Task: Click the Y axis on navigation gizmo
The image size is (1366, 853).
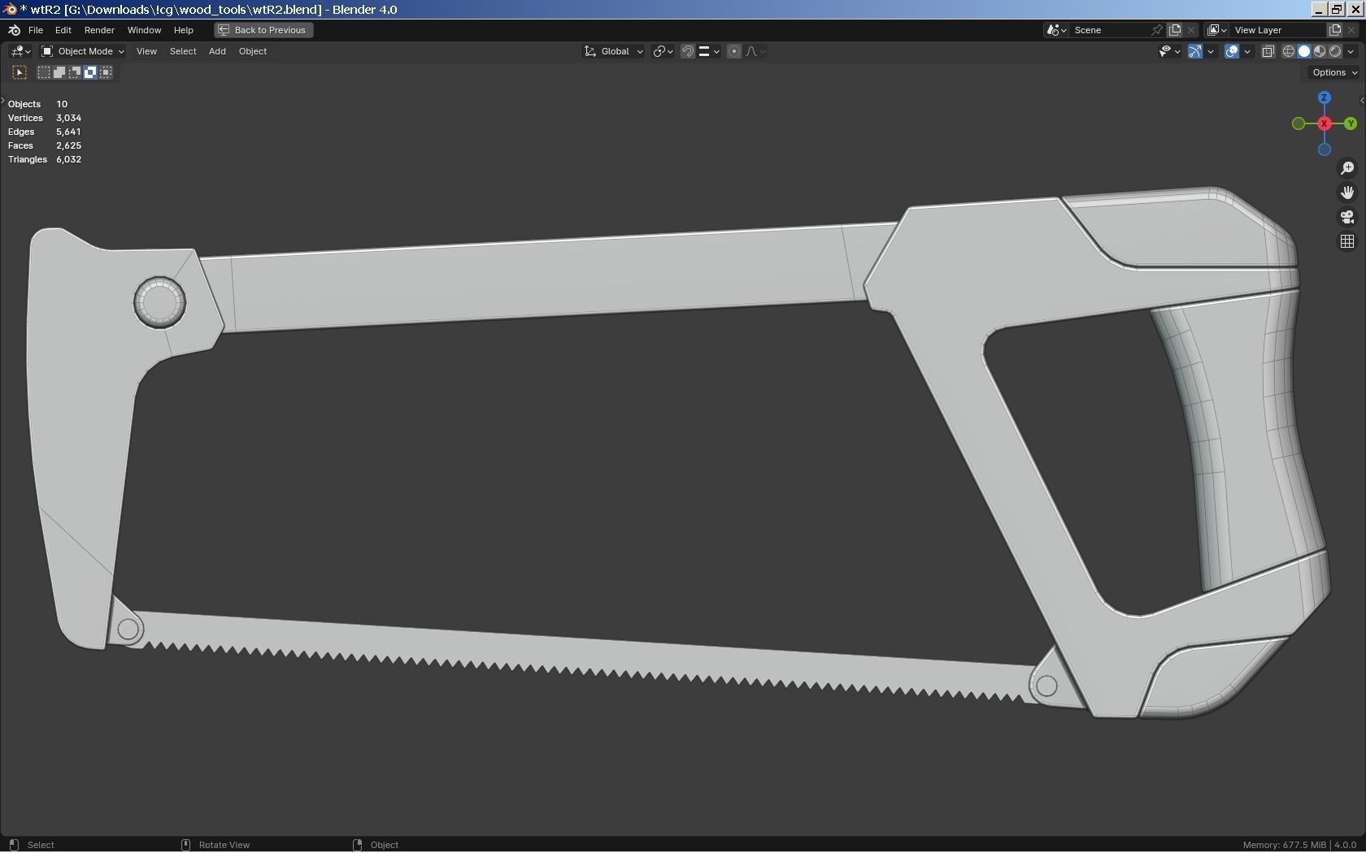Action: pyautogui.click(x=1351, y=123)
